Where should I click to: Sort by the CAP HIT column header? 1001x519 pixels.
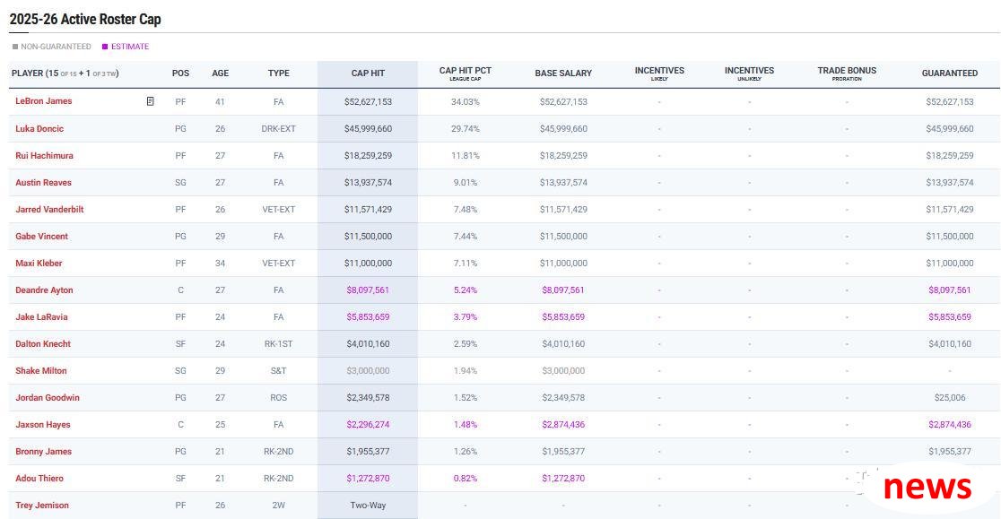click(368, 74)
